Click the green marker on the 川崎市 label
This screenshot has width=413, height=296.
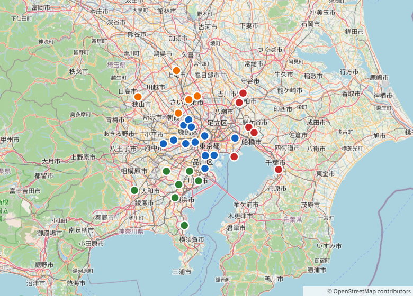click(x=199, y=181)
